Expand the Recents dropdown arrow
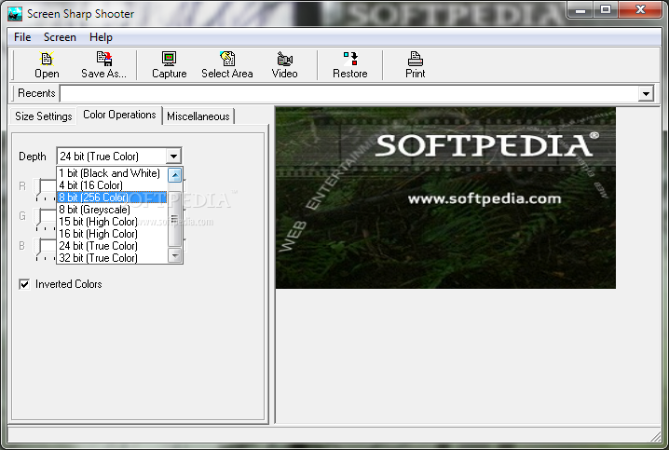The width and height of the screenshot is (669, 450). pyautogui.click(x=646, y=93)
